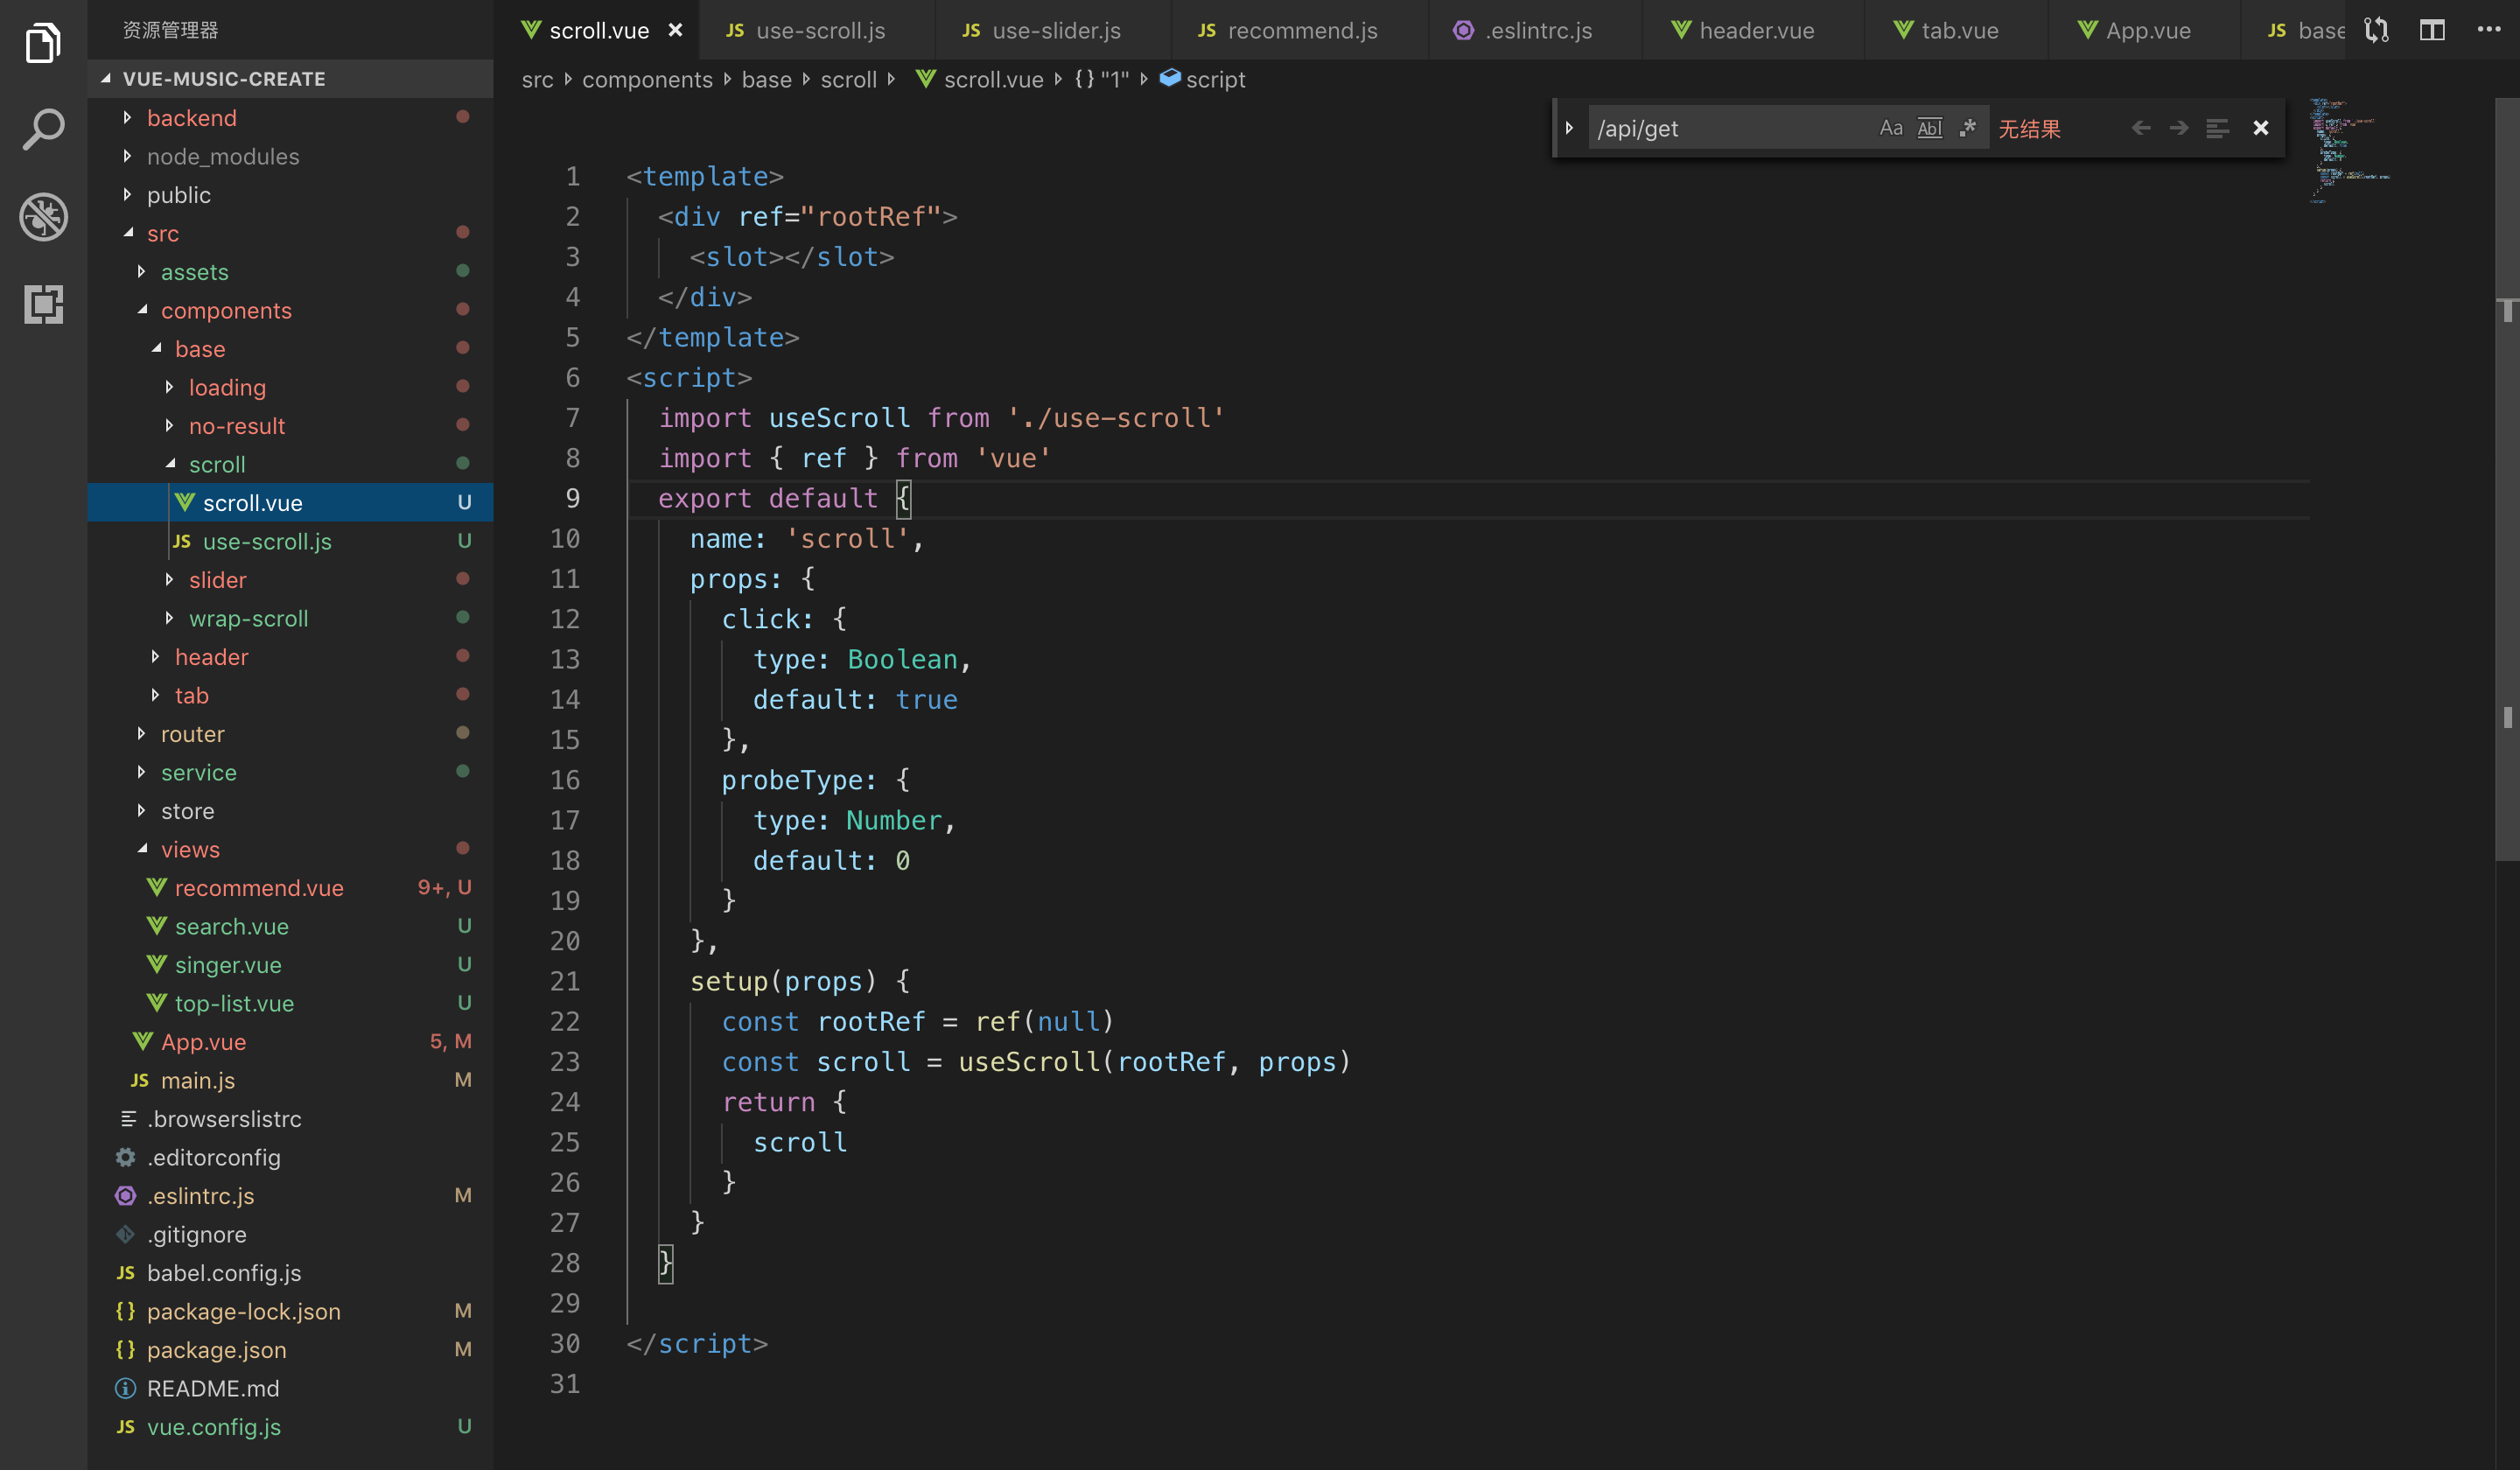Open source control changes icon in editor toolbar

click(2376, 30)
